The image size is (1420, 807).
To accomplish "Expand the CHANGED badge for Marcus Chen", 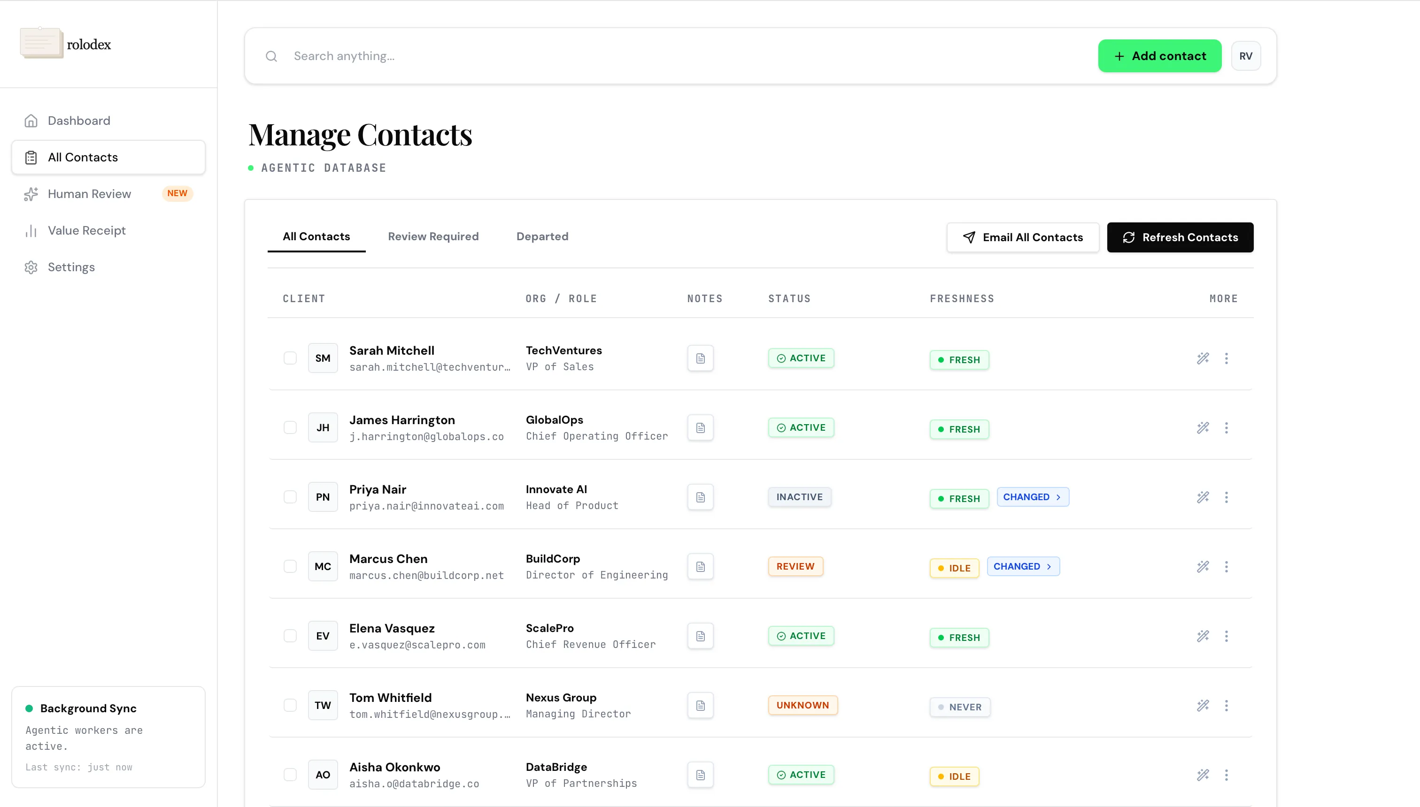I will (x=1023, y=566).
